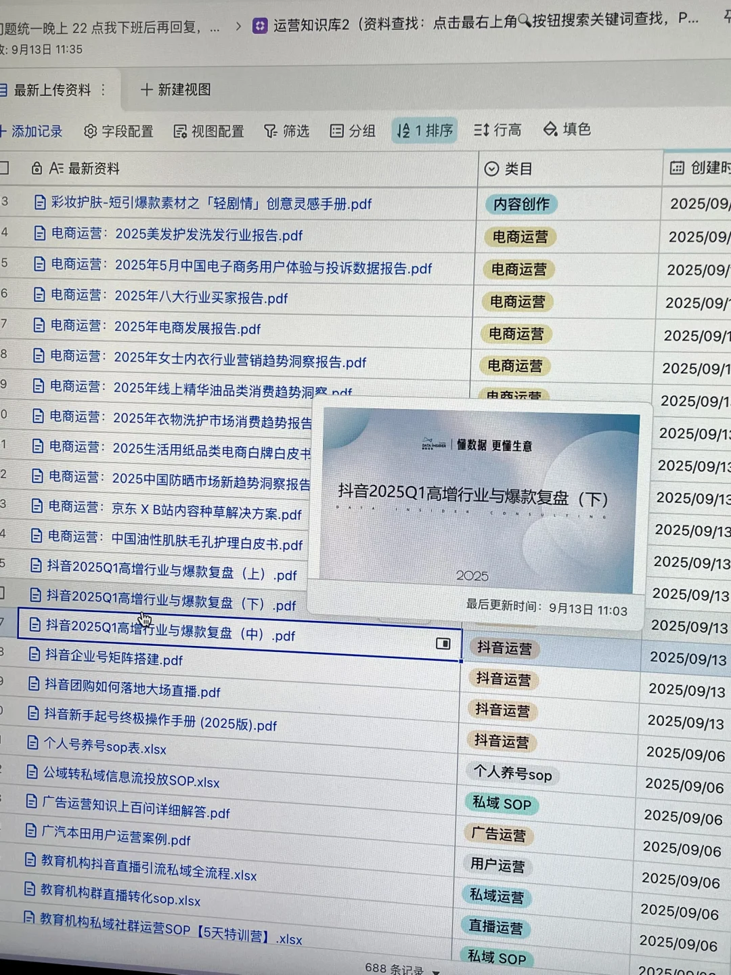Click the file icon of 2025年衣物洗护市场消费趋势报告
This screenshot has height=975, width=731.
pyautogui.click(x=39, y=416)
